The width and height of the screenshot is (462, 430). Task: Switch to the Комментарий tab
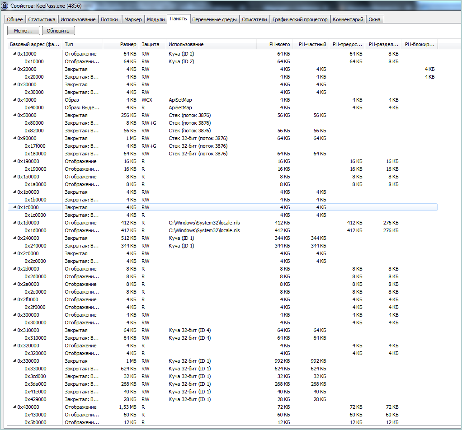[348, 19]
